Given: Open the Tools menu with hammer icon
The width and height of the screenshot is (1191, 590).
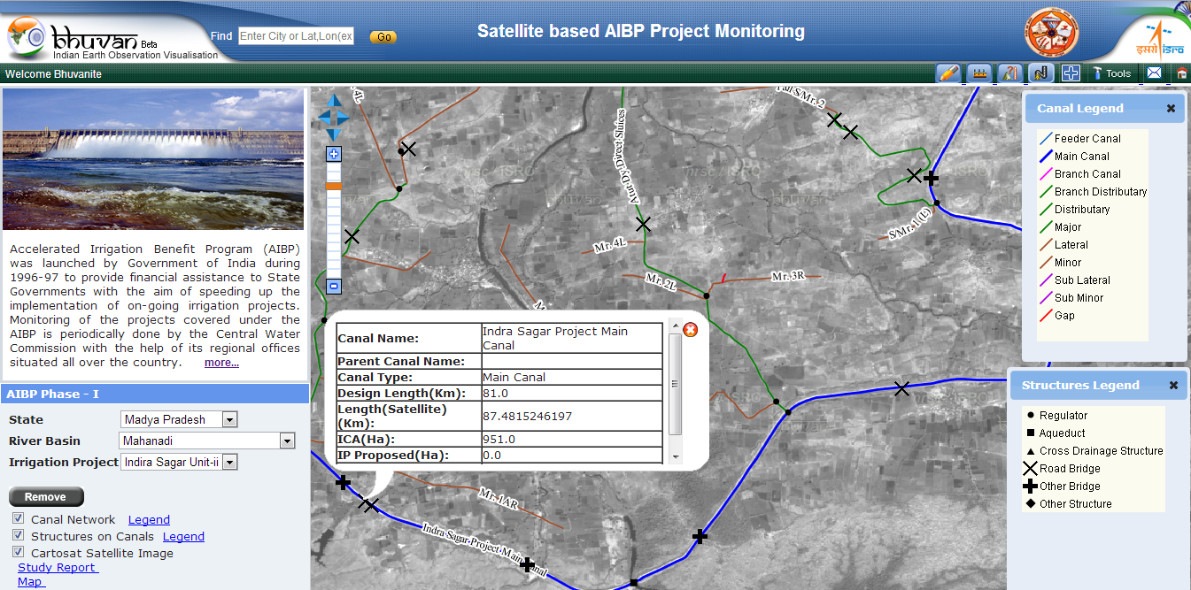Looking at the screenshot, I should click(x=1111, y=73).
